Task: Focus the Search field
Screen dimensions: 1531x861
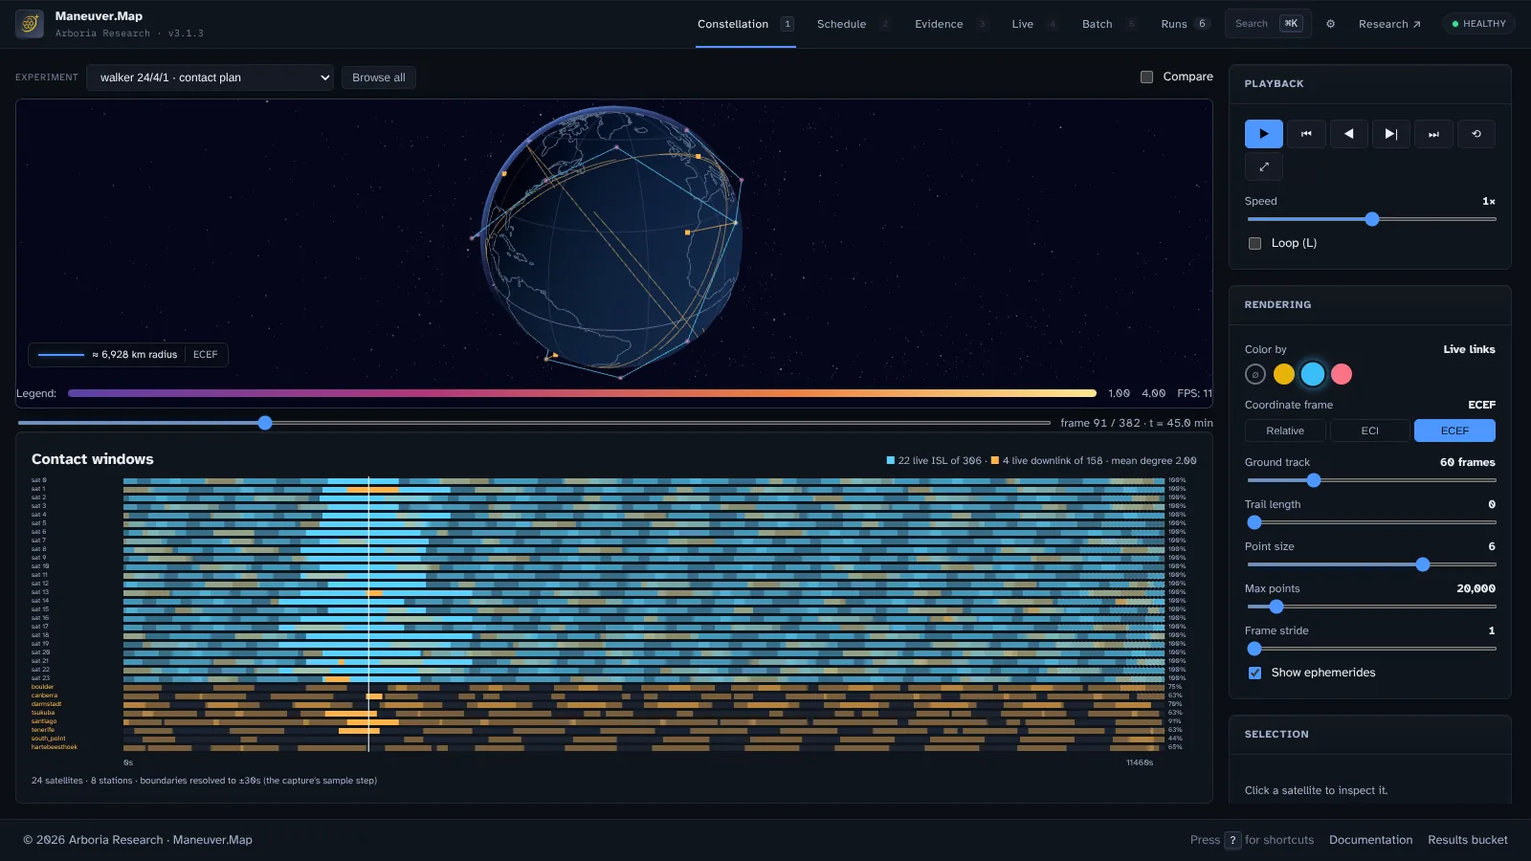Action: pyautogui.click(x=1268, y=24)
